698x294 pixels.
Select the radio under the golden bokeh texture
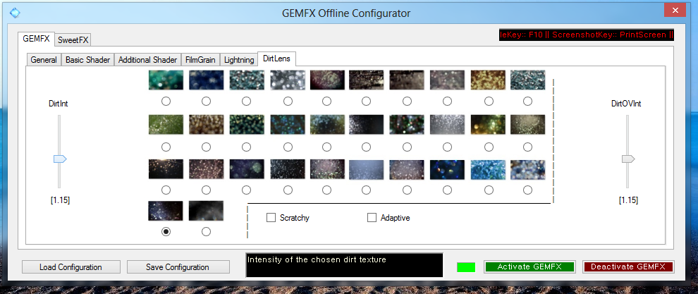pos(489,102)
